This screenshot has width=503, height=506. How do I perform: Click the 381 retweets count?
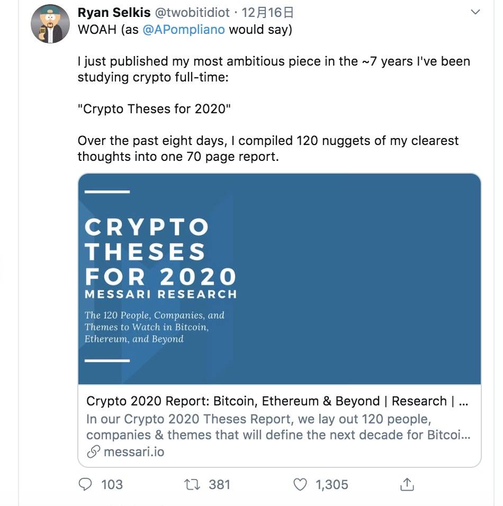click(x=219, y=484)
